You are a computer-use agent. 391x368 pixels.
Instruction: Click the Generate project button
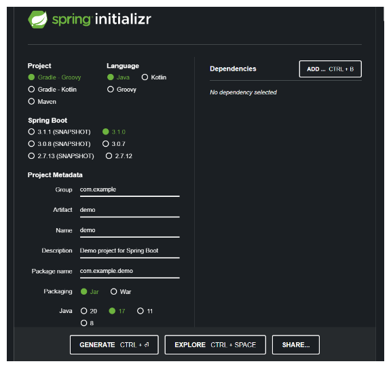tap(114, 345)
